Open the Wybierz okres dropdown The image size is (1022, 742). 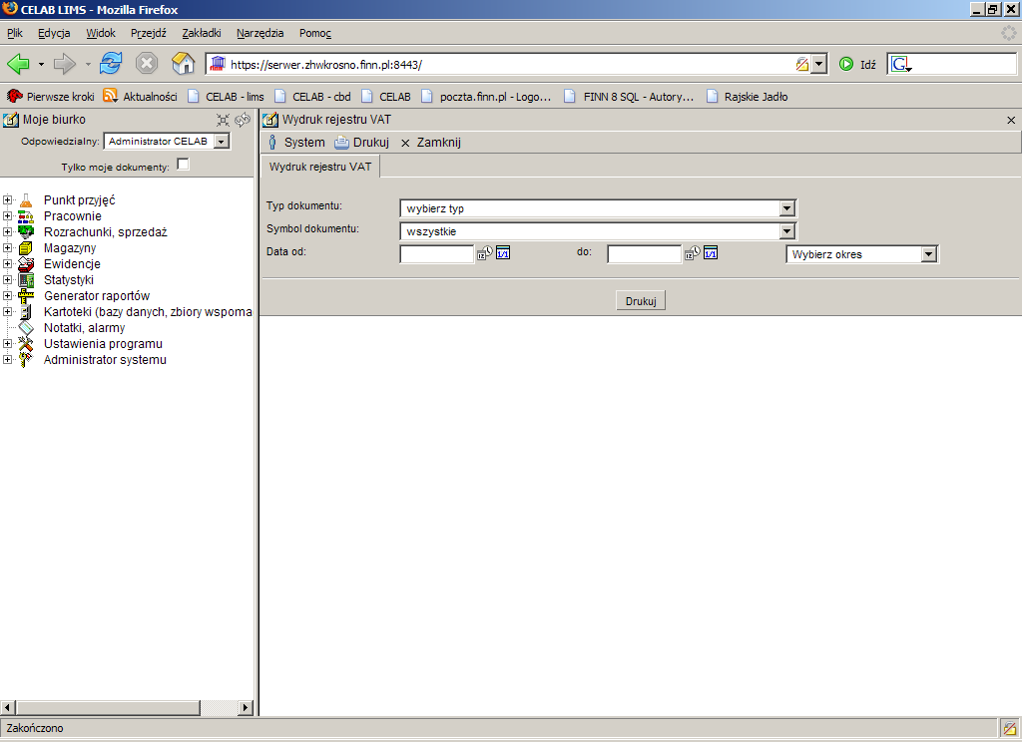tap(862, 254)
